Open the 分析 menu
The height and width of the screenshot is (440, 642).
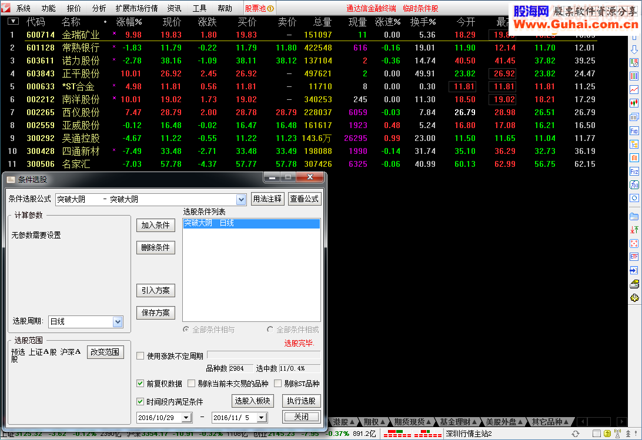pos(99,8)
